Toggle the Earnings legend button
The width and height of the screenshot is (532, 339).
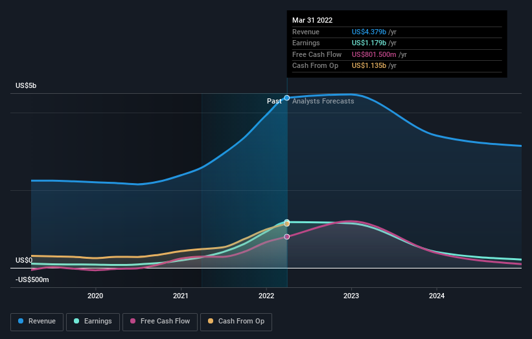93,322
